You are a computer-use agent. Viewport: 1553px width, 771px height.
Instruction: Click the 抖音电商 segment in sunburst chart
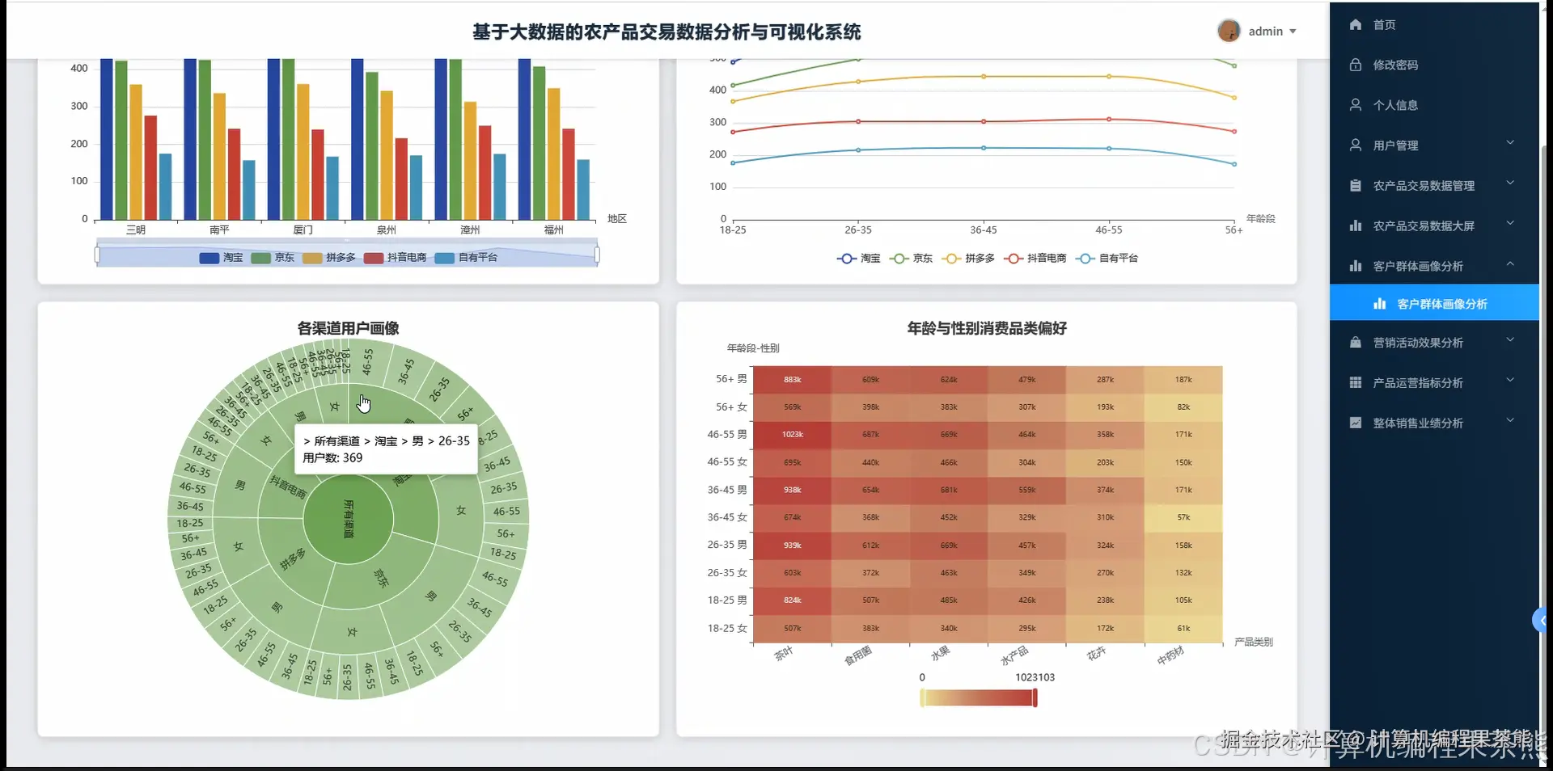coord(287,487)
